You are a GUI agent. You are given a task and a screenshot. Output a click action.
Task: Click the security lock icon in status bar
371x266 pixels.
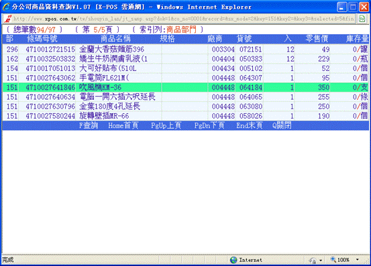click(313, 260)
